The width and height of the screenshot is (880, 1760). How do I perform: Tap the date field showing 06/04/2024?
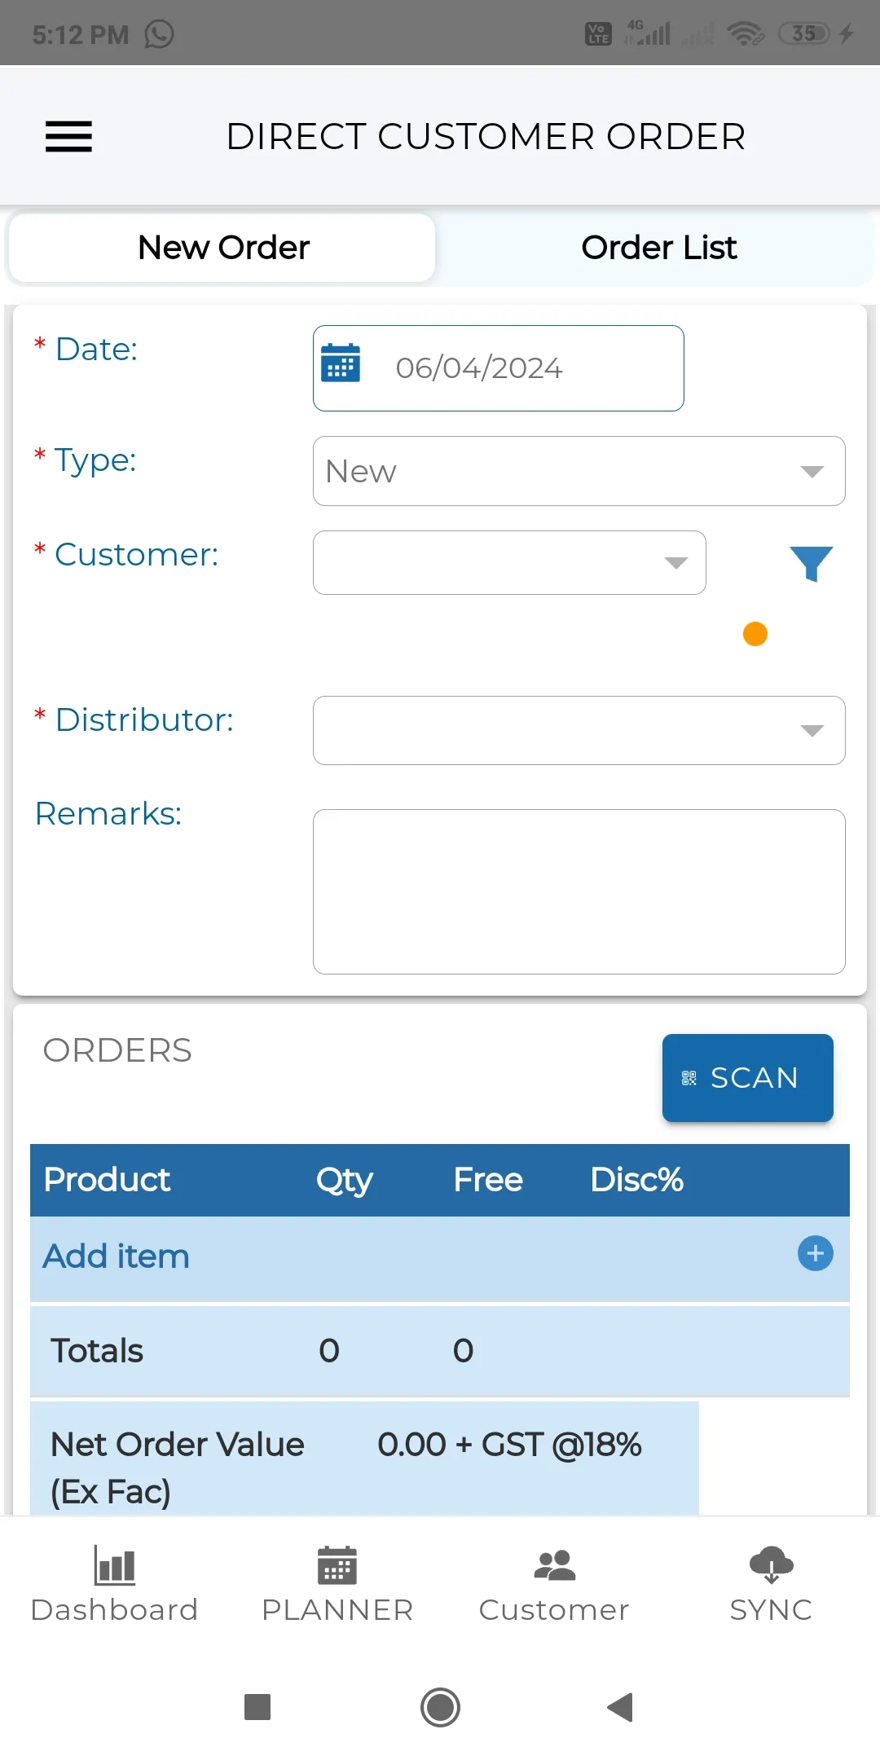(499, 368)
